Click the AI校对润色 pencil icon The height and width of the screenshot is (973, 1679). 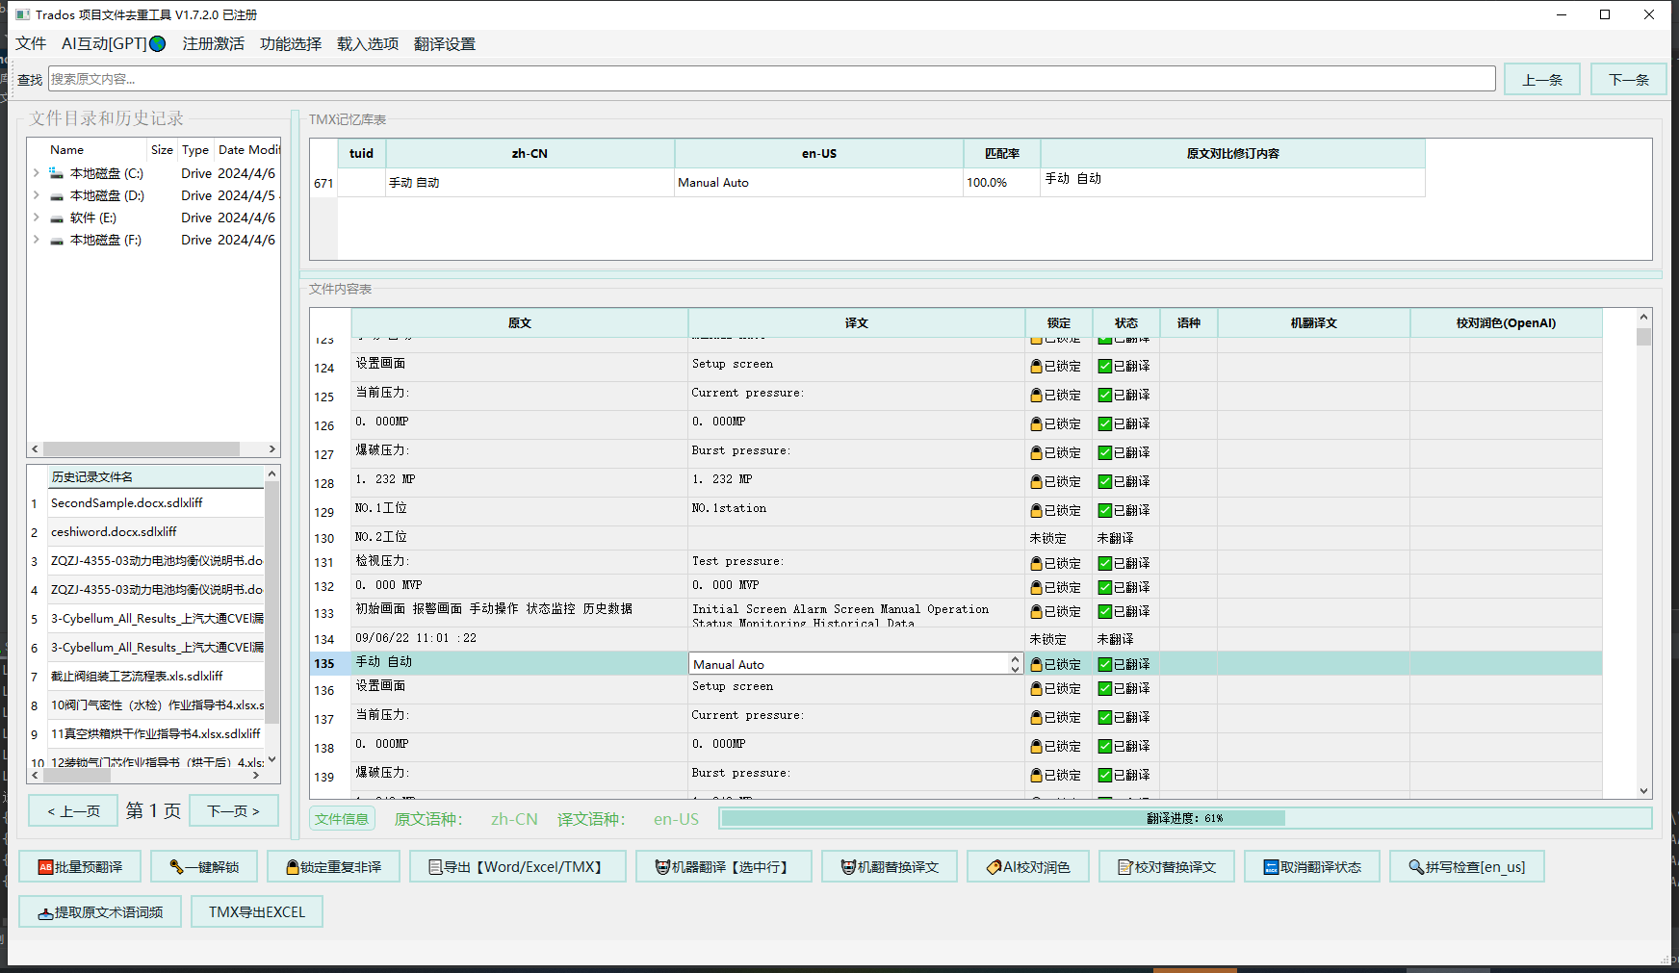pos(994,867)
